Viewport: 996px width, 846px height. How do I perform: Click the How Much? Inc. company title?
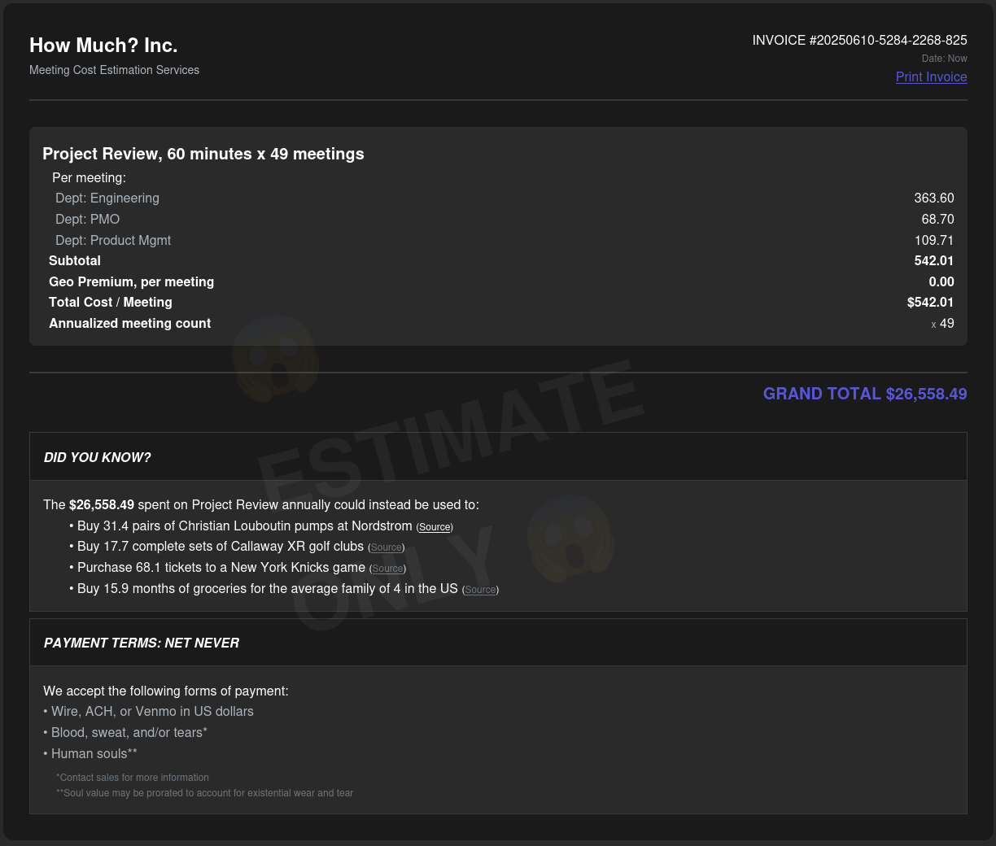(x=103, y=46)
